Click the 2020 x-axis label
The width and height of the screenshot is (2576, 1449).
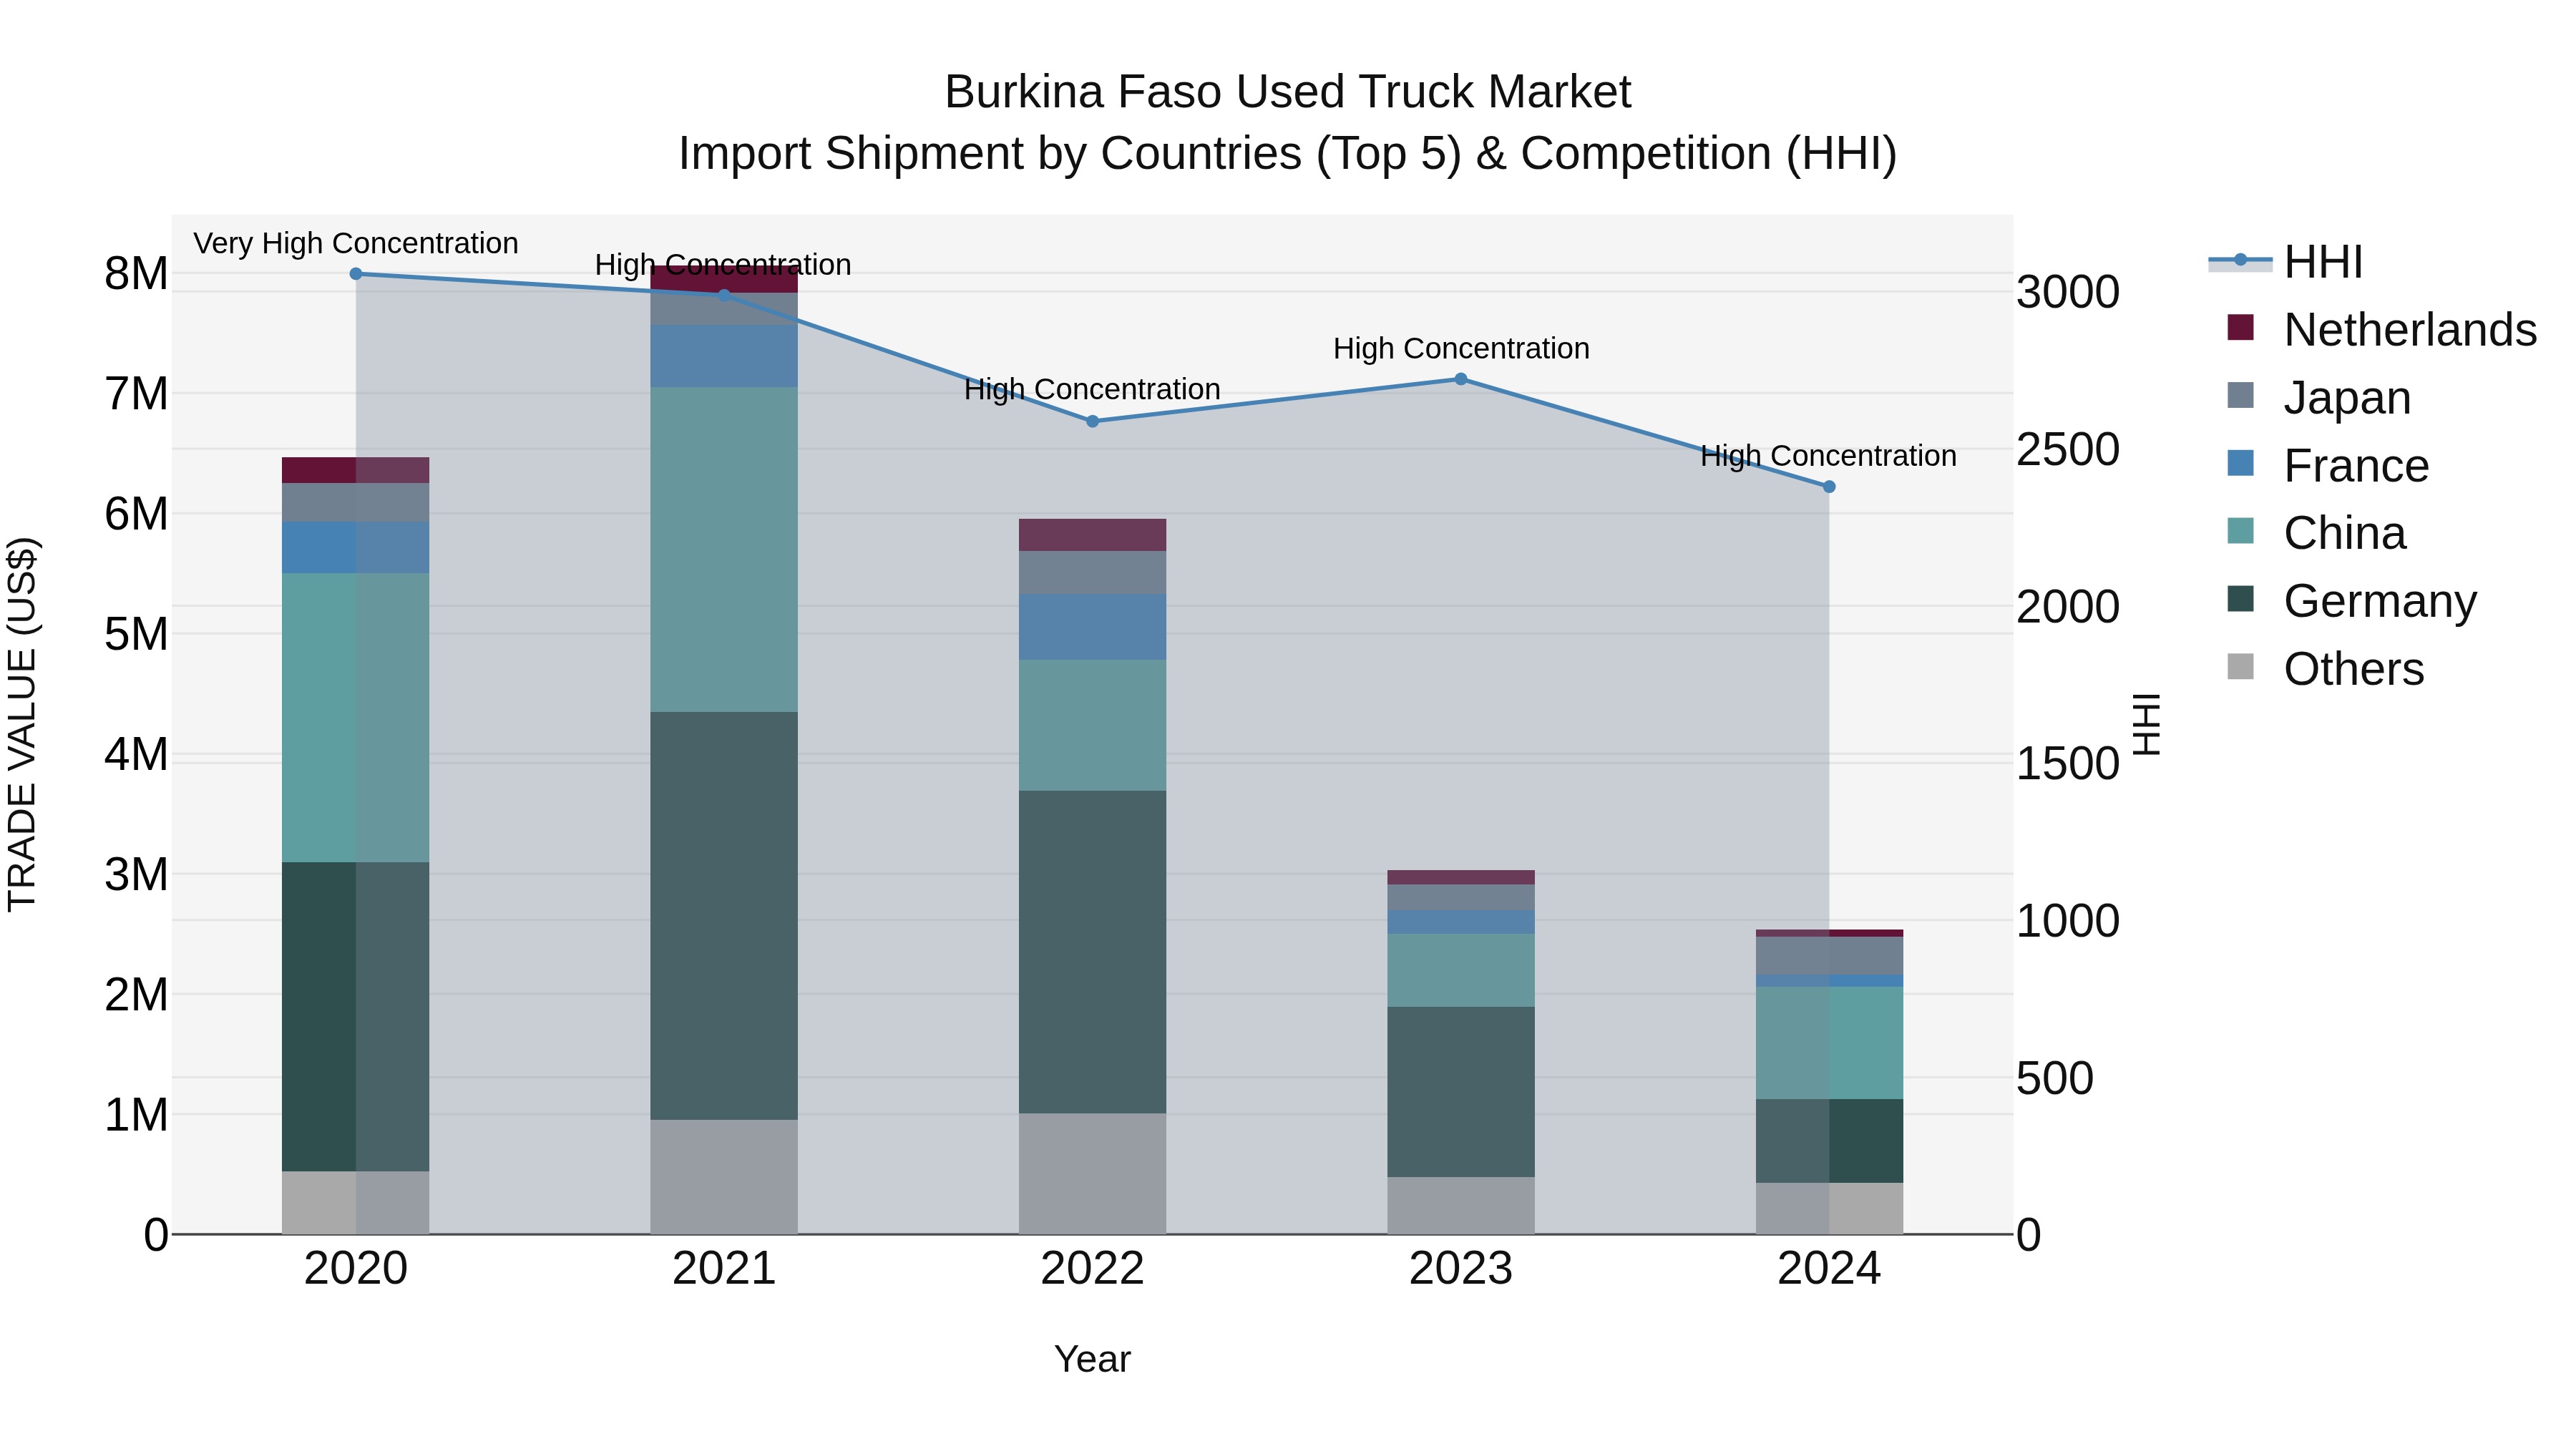(356, 1269)
